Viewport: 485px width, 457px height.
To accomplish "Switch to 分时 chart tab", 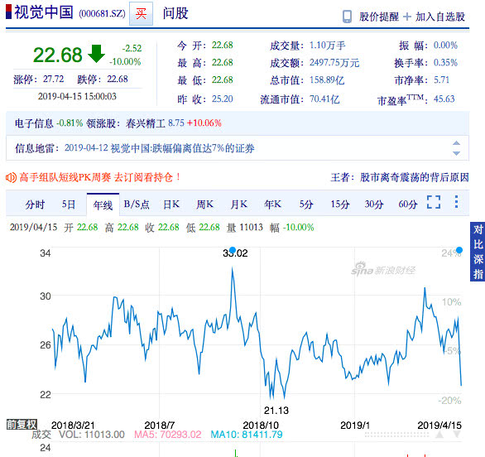I will tap(35, 204).
